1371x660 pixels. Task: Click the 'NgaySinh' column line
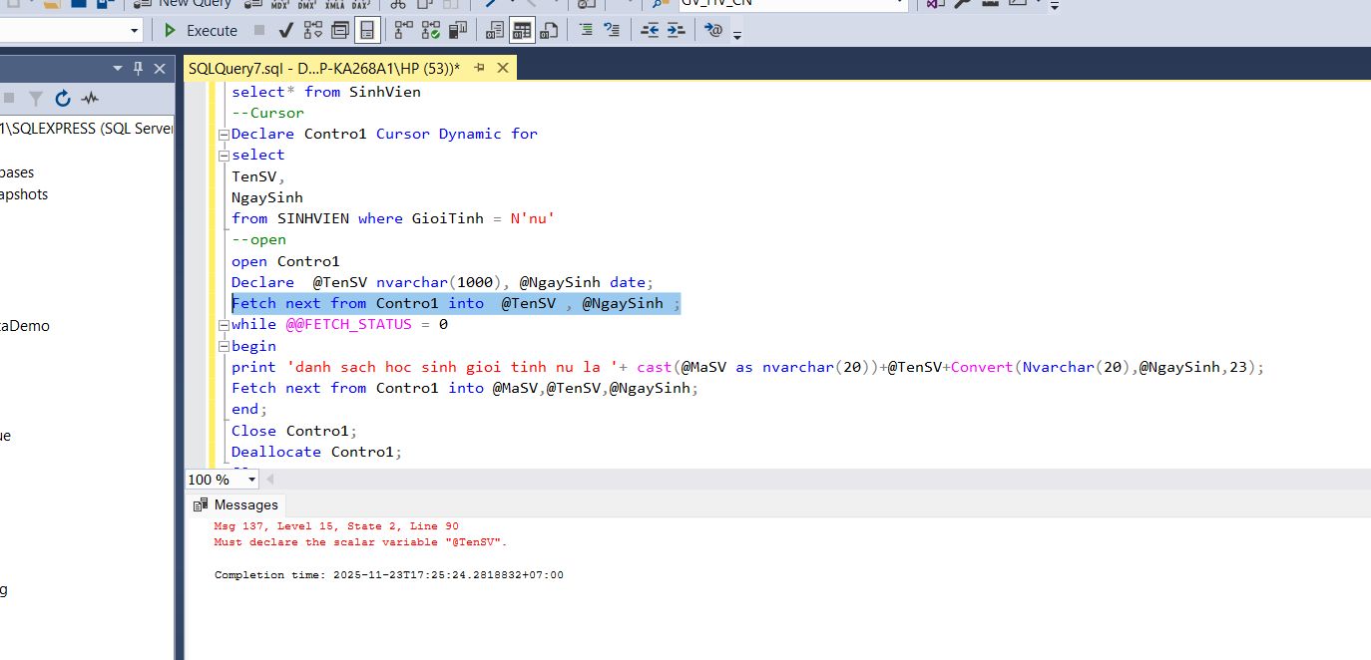(x=267, y=197)
